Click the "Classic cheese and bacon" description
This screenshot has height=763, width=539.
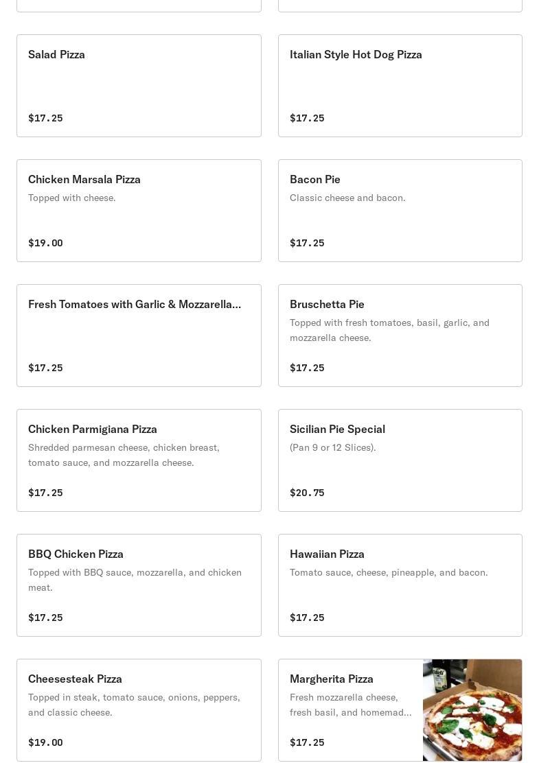tap(347, 198)
